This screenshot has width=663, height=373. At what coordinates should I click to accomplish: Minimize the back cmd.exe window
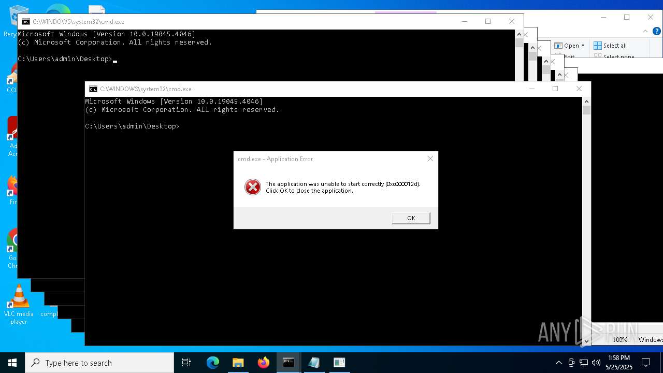464,21
